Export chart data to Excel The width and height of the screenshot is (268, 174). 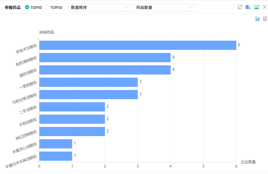click(248, 7)
